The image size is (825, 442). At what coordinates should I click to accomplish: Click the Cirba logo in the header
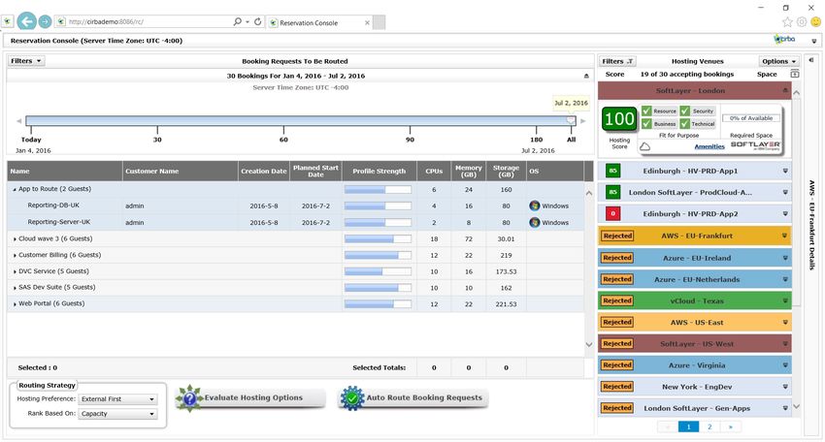coord(784,40)
